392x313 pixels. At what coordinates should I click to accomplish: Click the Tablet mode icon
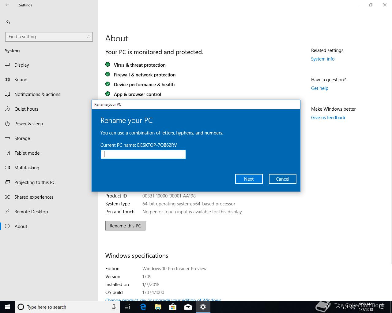[x=7, y=153]
